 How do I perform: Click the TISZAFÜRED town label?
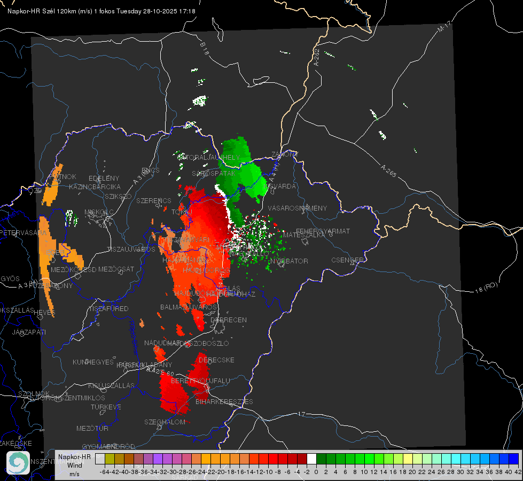click(108, 309)
